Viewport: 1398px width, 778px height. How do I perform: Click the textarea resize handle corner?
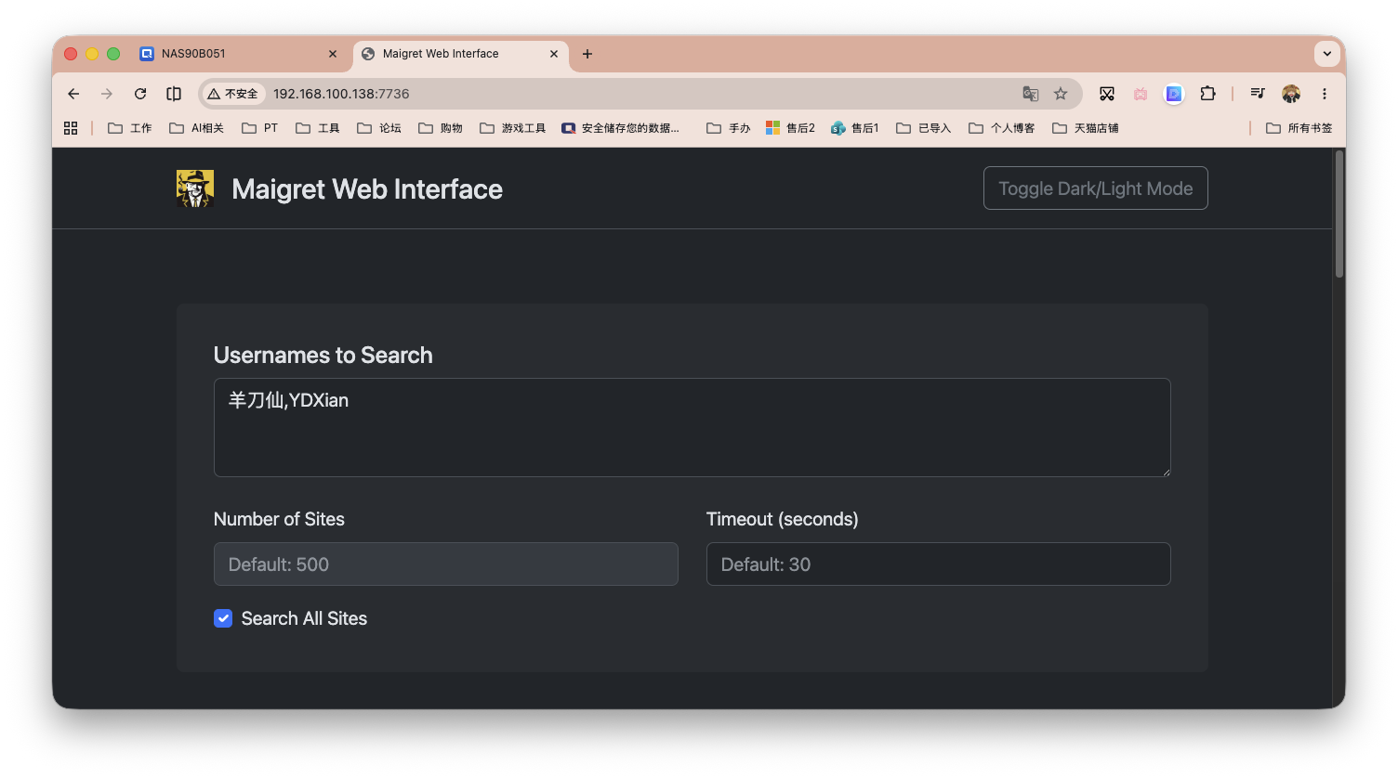pyautogui.click(x=1166, y=472)
